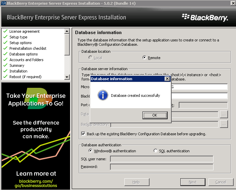Click the blue information icon in dialog
236x190 pixels.
click(x=103, y=96)
